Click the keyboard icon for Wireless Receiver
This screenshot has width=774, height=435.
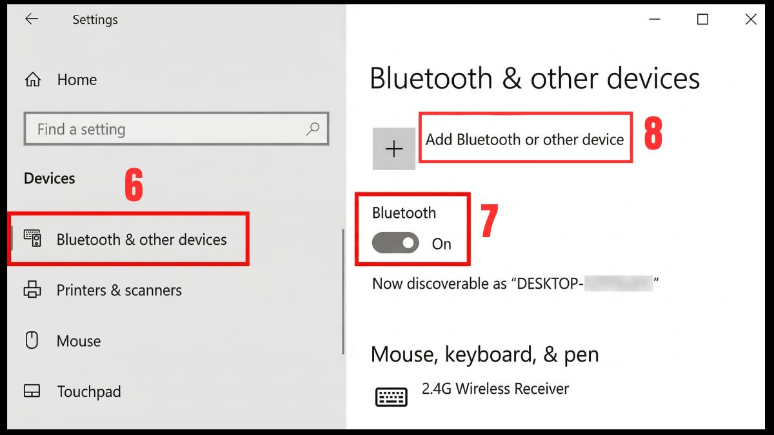tap(391, 396)
